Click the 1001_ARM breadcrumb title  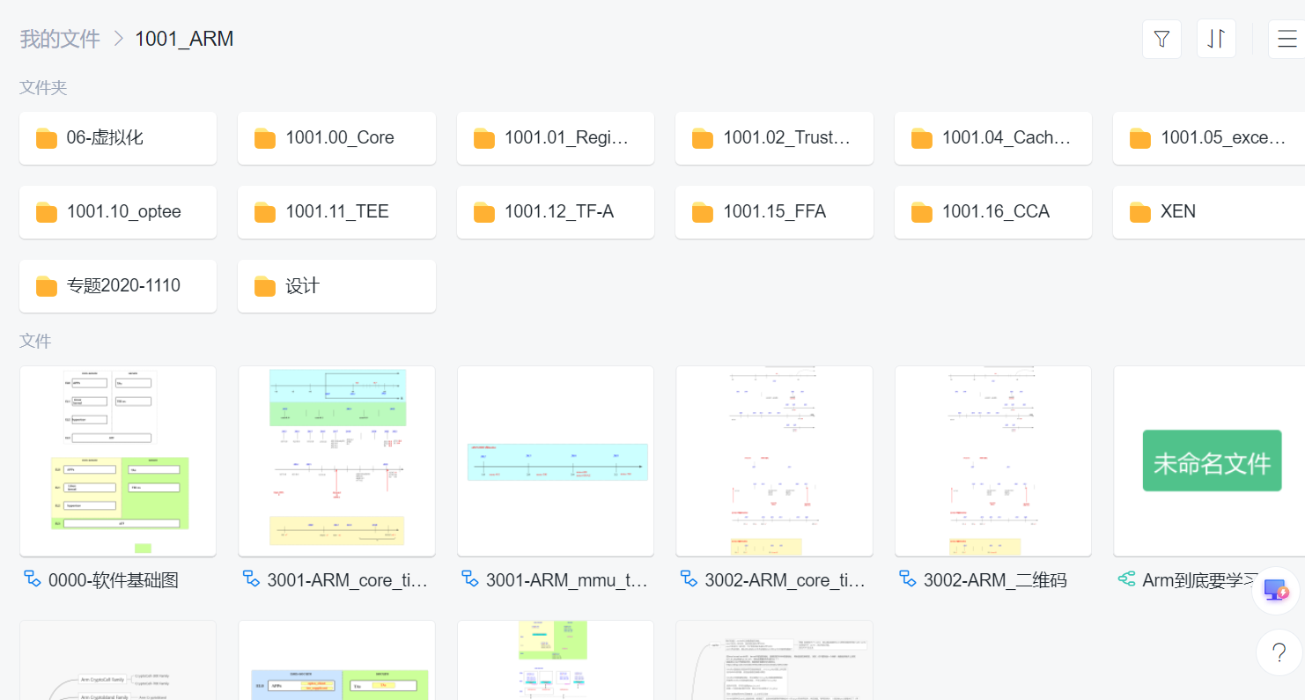tap(184, 39)
